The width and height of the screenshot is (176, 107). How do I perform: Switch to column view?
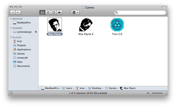tap(54, 12)
